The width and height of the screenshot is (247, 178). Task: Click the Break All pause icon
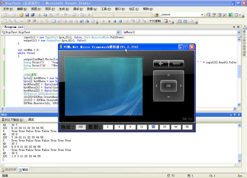[x=109, y=21]
